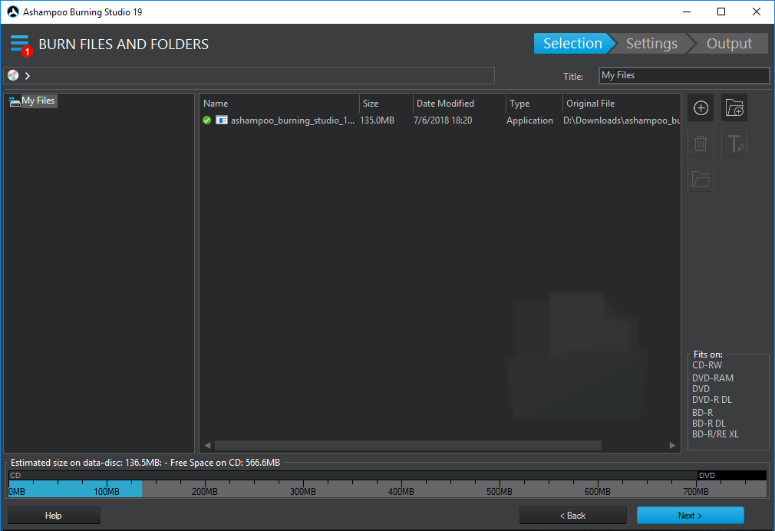Click the rename text edit icon

[734, 143]
